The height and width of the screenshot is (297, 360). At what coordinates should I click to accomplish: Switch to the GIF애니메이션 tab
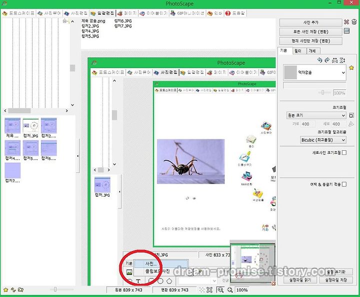click(187, 13)
